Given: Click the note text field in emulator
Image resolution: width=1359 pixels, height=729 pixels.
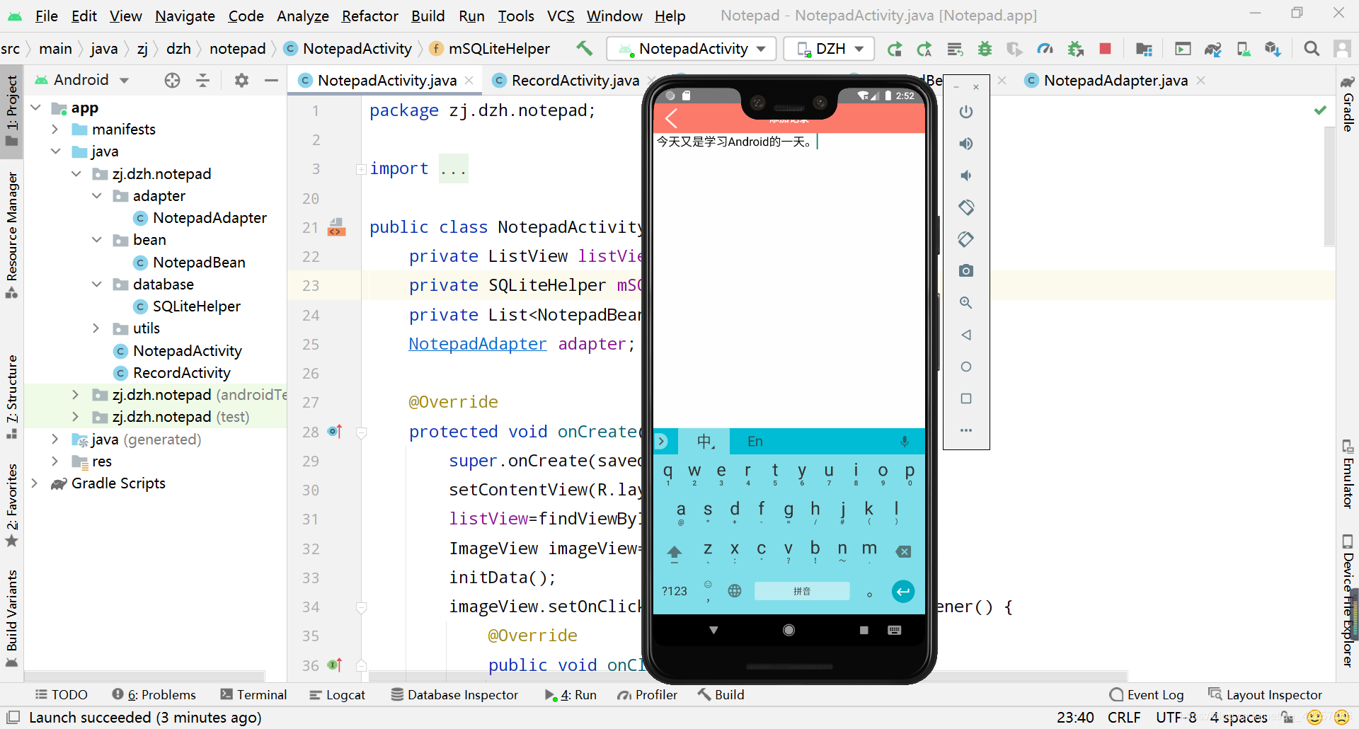Looking at the screenshot, I should point(789,280).
